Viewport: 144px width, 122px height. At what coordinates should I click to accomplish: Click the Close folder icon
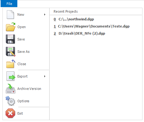pyautogui.click(x=11, y=64)
